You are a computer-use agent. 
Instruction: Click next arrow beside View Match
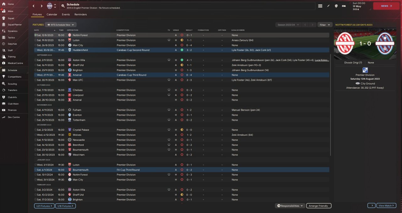tap(371, 205)
